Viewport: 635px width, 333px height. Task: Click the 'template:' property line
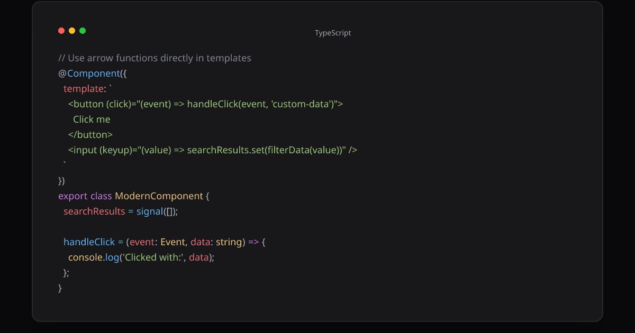tap(88, 89)
